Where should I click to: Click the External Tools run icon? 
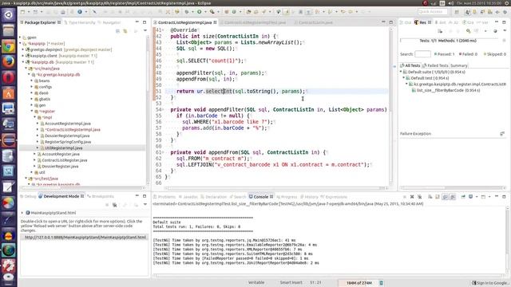pos(212,12)
